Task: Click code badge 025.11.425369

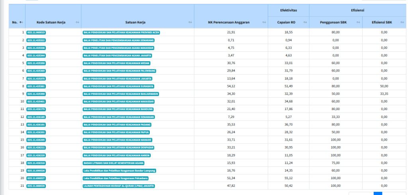Action: pyautogui.click(x=36, y=71)
